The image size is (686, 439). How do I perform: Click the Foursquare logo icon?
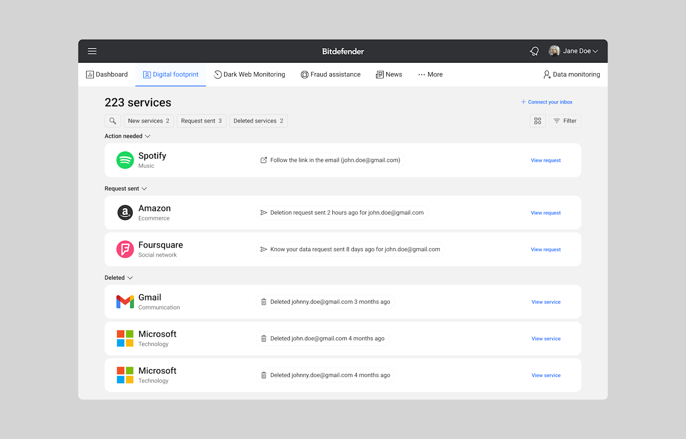point(125,250)
